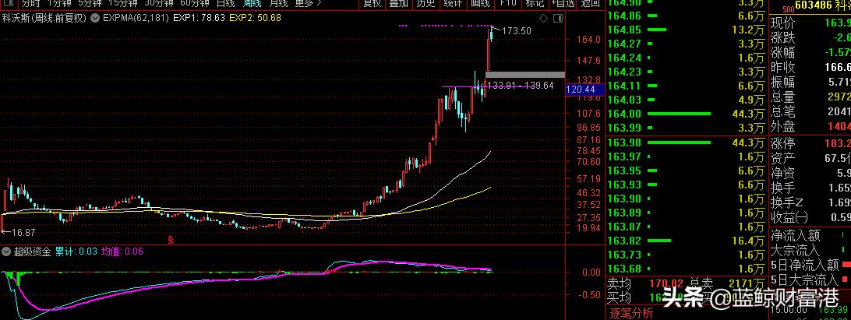The image size is (851, 320).
Task: Switch to 日线 daily chart tab
Action: pos(225,3)
